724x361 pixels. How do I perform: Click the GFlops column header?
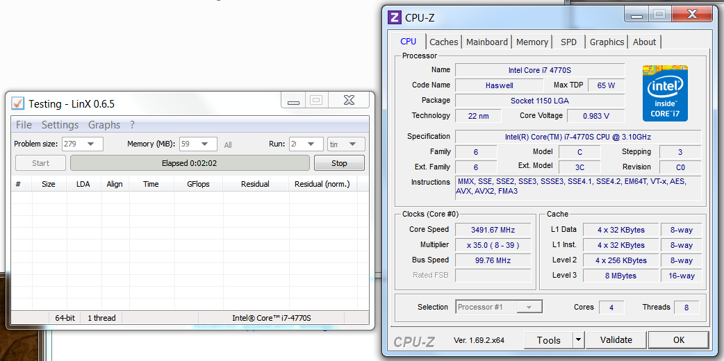pyautogui.click(x=198, y=184)
